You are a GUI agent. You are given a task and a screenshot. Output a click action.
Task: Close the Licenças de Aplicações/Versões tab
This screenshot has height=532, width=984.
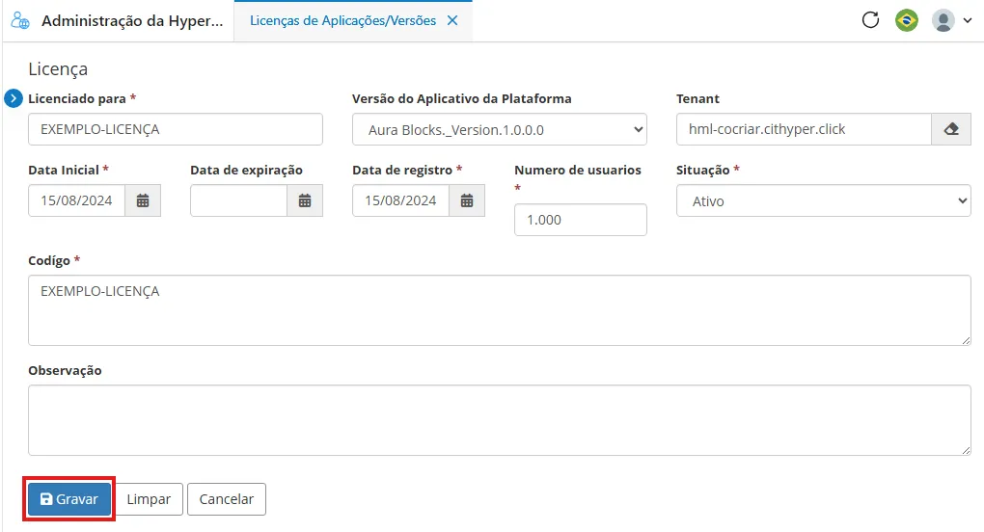point(451,20)
